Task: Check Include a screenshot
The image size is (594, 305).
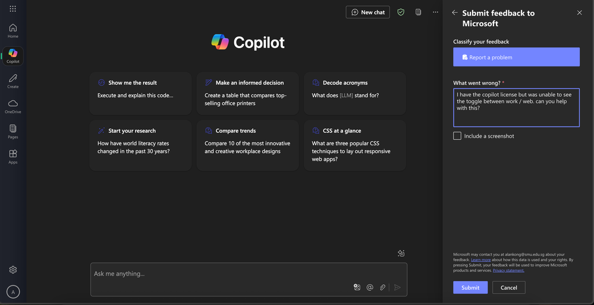Action: [457, 136]
